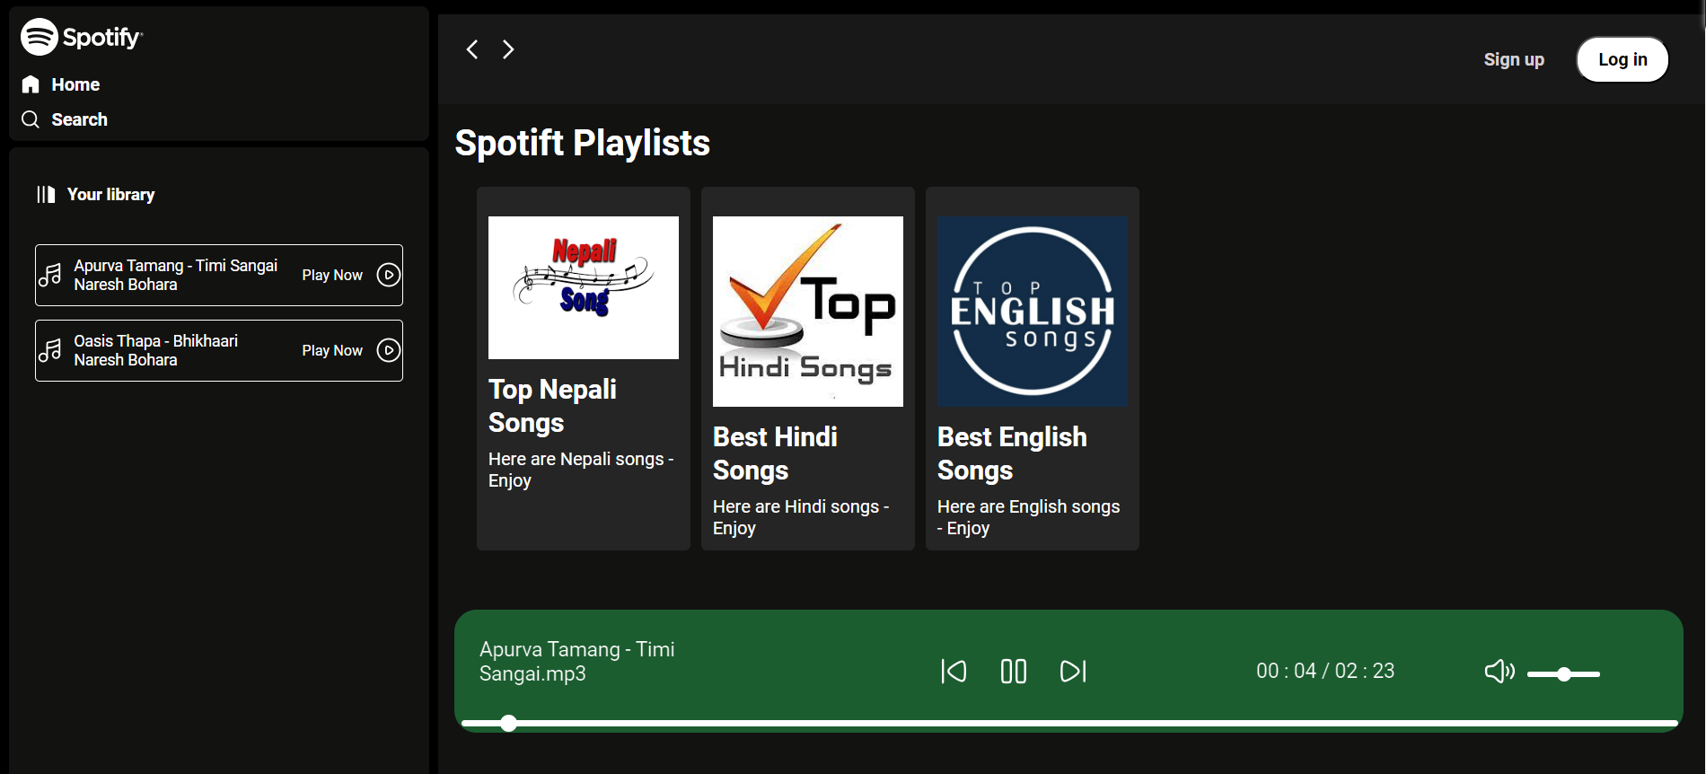Click the now-playing Timi Sangai.mp3 title
The height and width of the screenshot is (774, 1706).
coord(577,661)
